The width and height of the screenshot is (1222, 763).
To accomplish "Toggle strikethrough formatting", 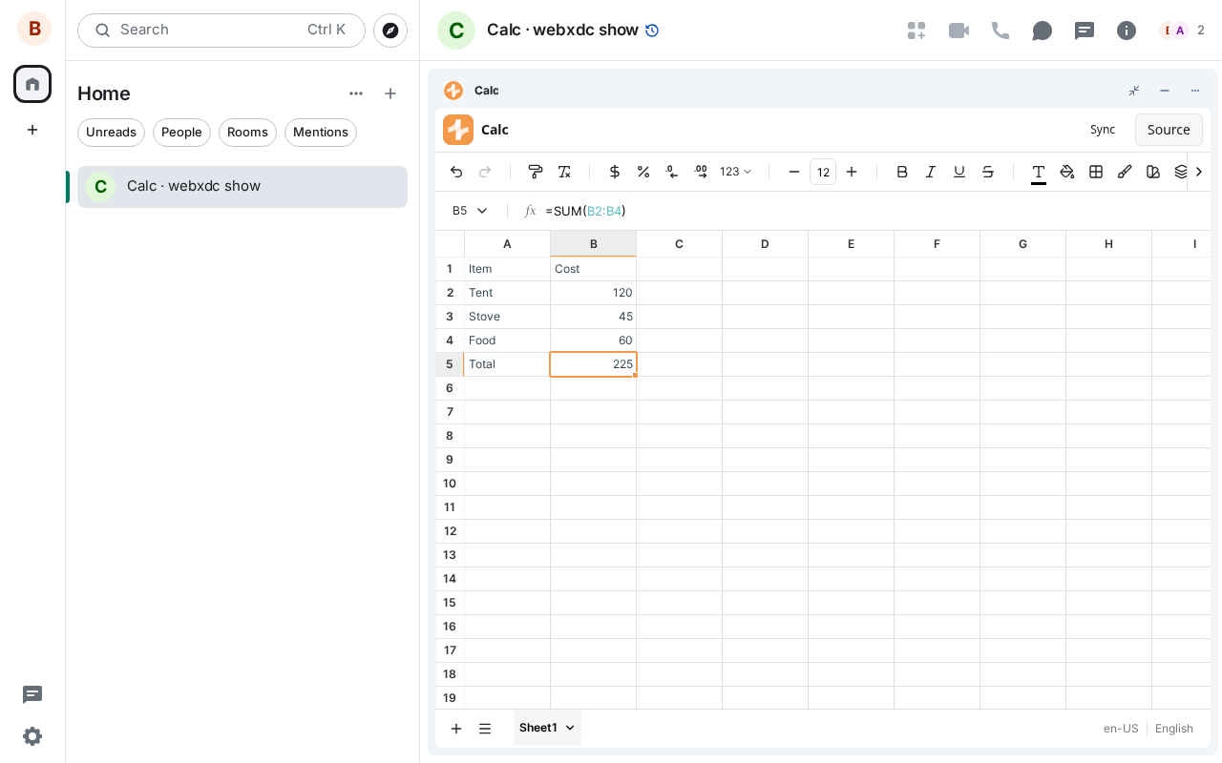I will pos(988,172).
